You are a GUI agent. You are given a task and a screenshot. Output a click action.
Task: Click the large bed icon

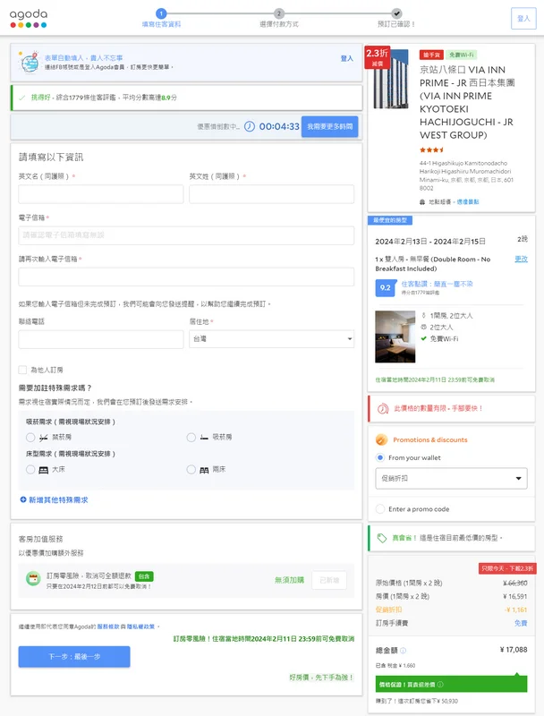[43, 470]
